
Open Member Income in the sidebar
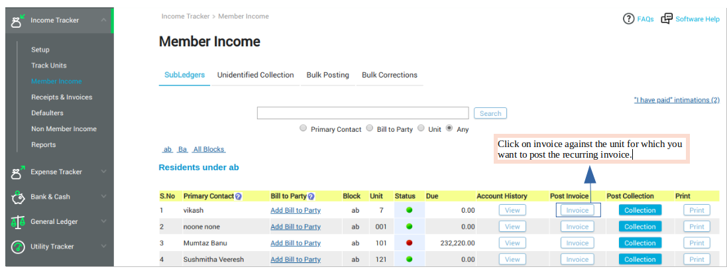click(x=56, y=81)
